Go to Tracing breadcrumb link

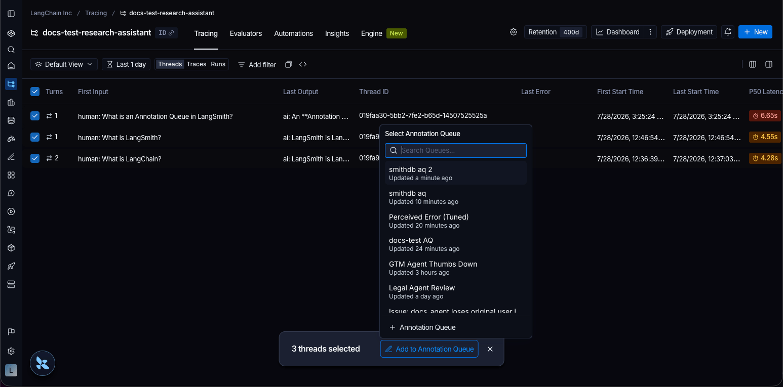tap(96, 13)
